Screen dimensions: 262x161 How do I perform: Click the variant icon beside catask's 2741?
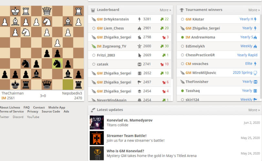tap(139, 64)
